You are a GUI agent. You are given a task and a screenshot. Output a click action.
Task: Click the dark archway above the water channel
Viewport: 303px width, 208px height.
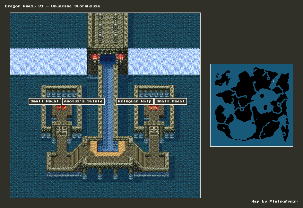point(108,58)
